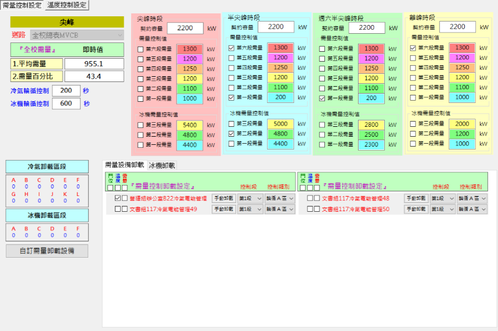Viewport: 498px width, 331px height.
Task: Click 手動卸載 for 營繕組辦公室B22冷氣電能管理
Action: coord(223,198)
